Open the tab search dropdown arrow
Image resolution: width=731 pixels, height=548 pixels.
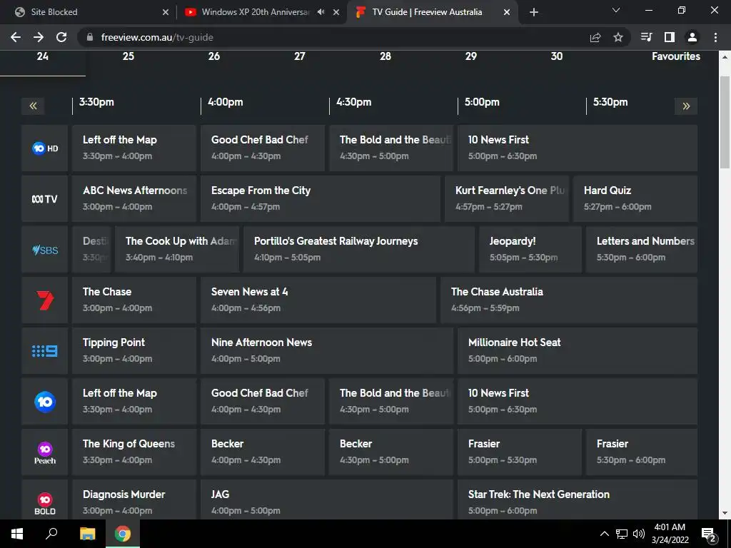(616, 10)
